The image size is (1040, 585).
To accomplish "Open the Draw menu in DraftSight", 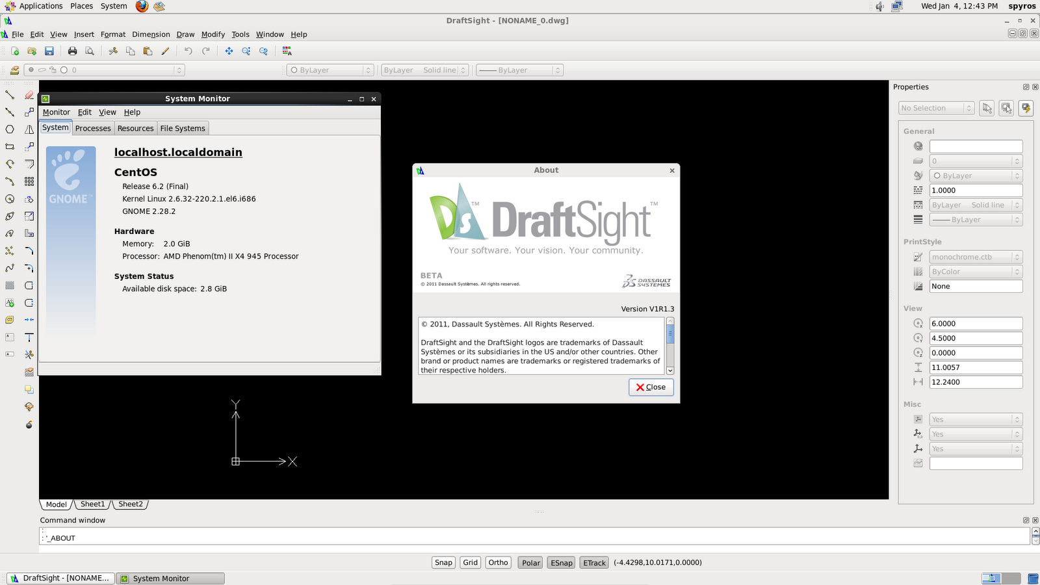I will [185, 34].
